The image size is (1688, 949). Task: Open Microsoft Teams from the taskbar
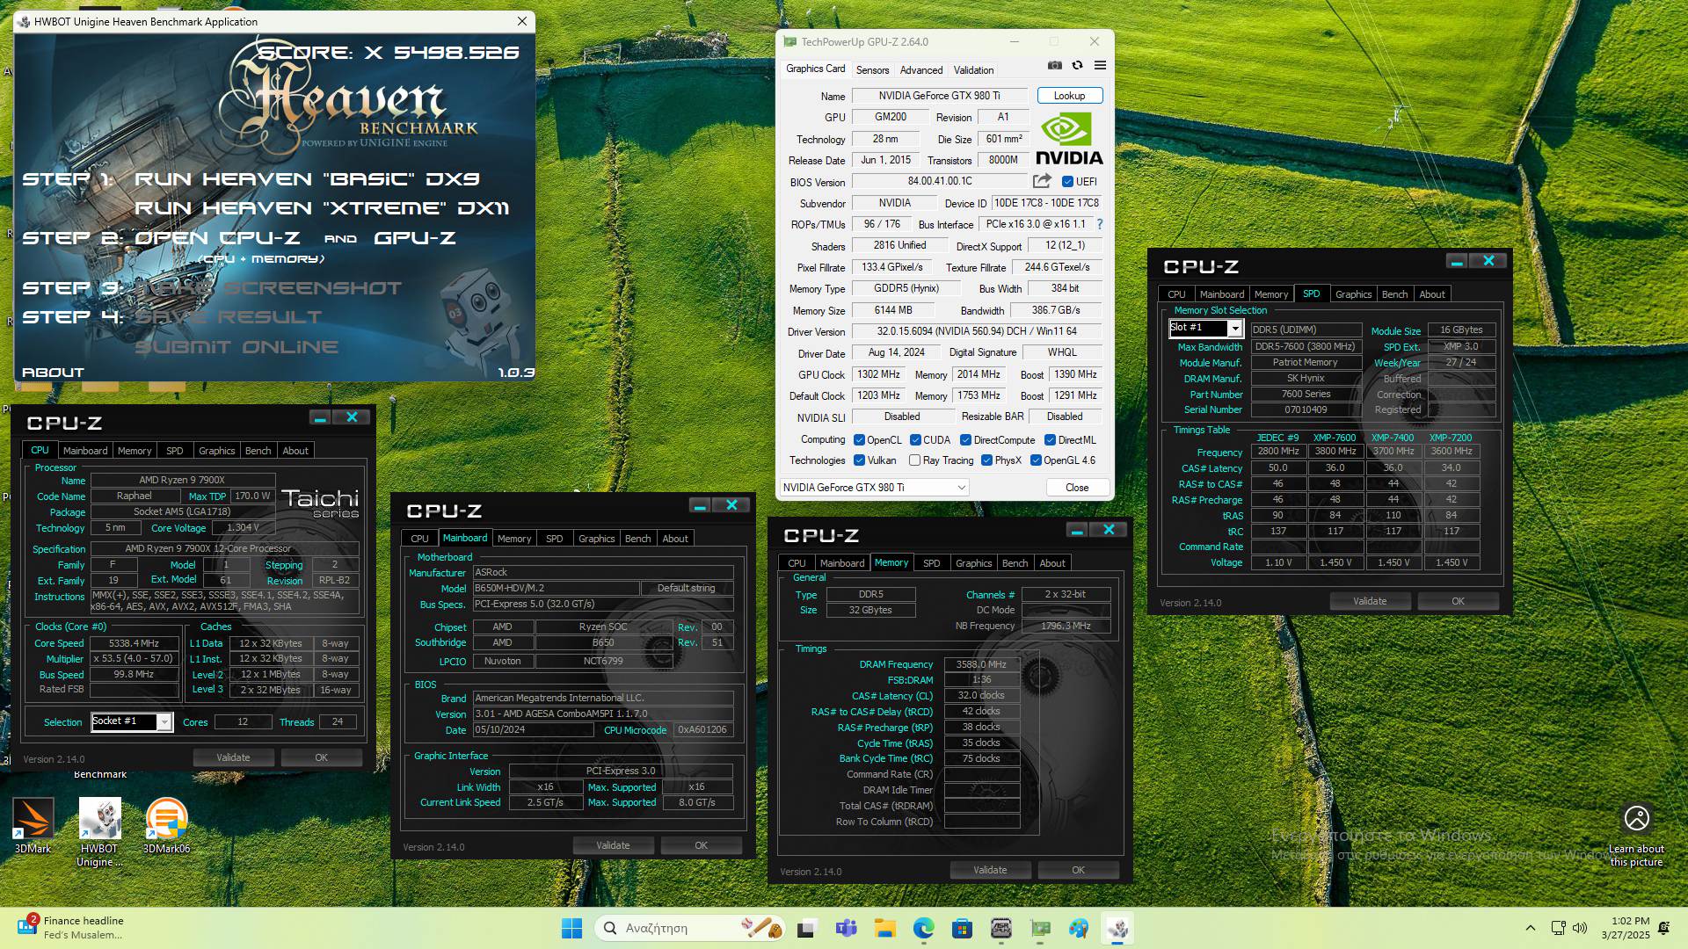tap(846, 928)
